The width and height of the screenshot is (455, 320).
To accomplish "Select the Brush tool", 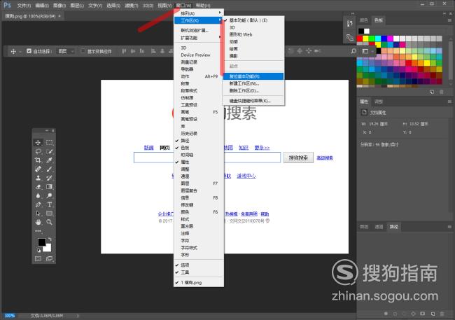I will click(x=50, y=169).
